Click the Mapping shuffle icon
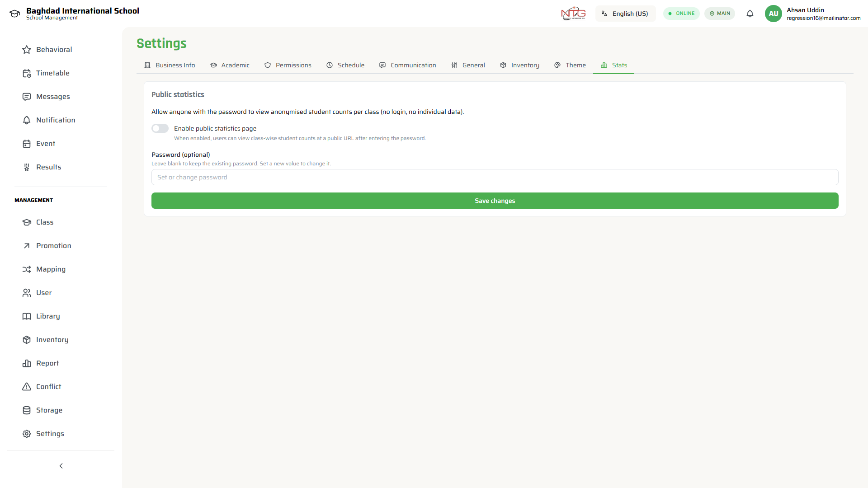This screenshot has width=868, height=488. coord(27,269)
